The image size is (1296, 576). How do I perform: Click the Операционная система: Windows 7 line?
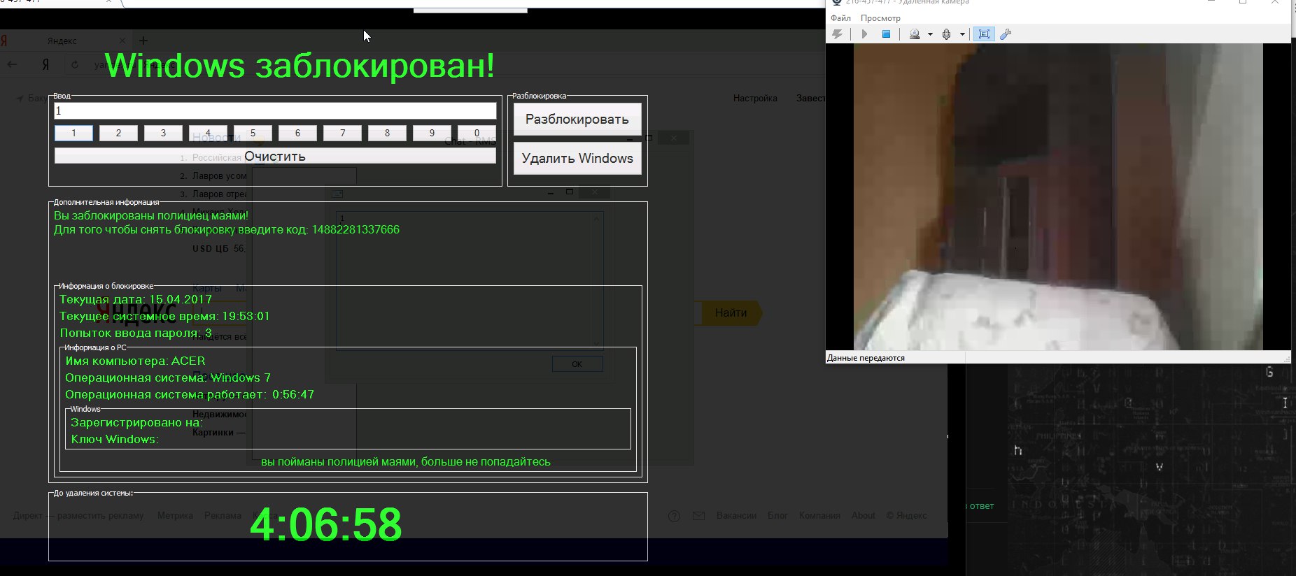click(x=168, y=377)
